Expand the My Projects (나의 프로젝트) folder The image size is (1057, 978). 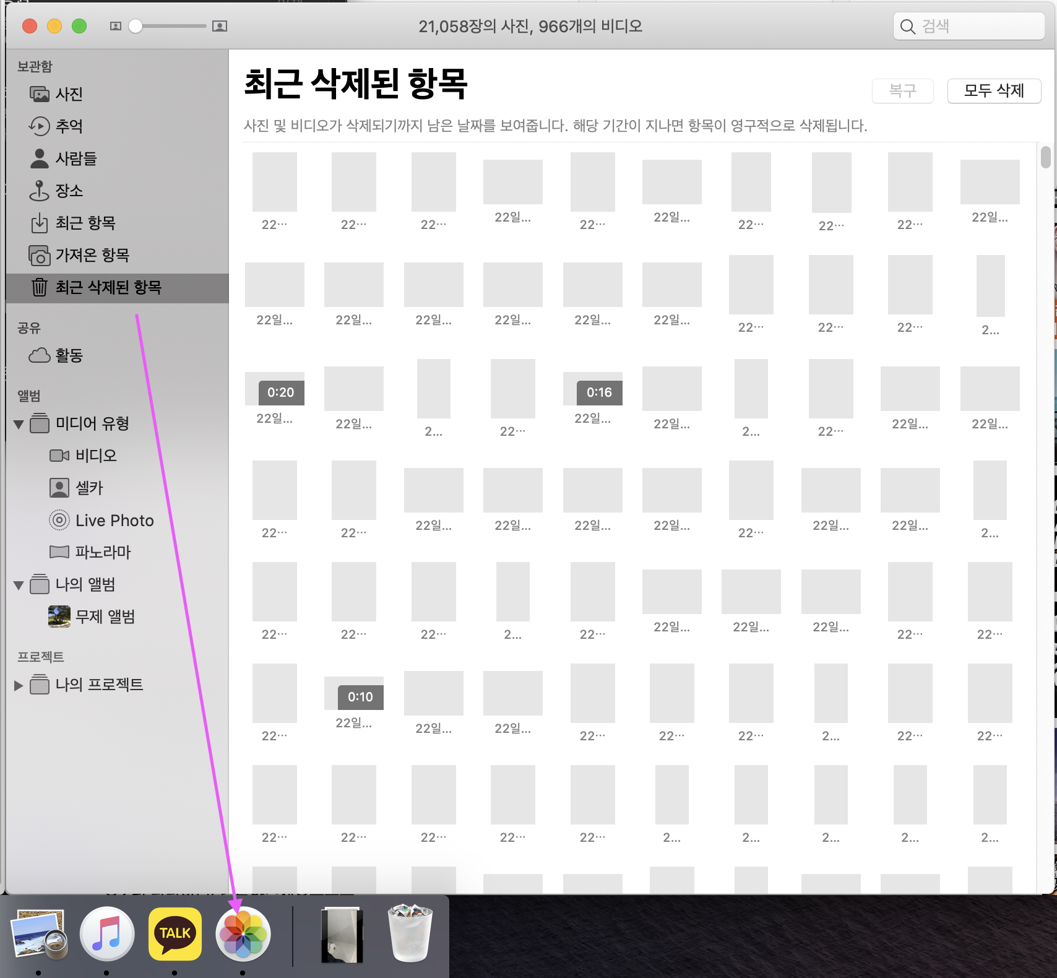click(x=19, y=685)
